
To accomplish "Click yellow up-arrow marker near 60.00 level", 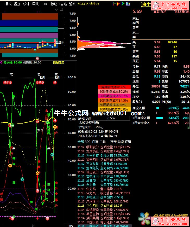I will pyautogui.click(x=55, y=127).
